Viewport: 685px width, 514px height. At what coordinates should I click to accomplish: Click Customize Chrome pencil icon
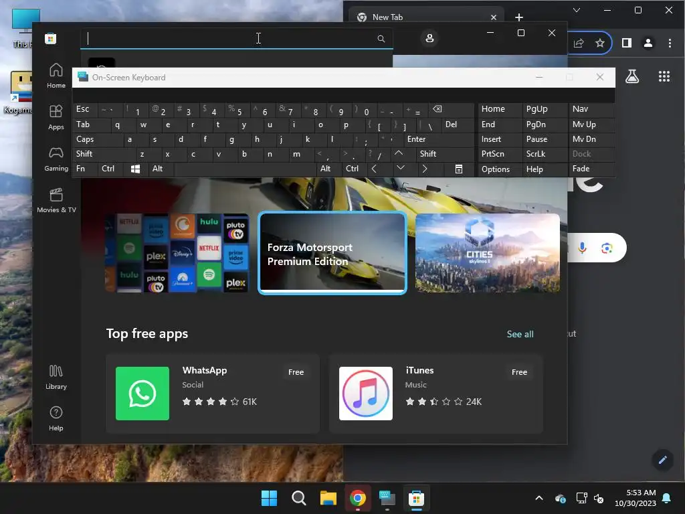663,459
